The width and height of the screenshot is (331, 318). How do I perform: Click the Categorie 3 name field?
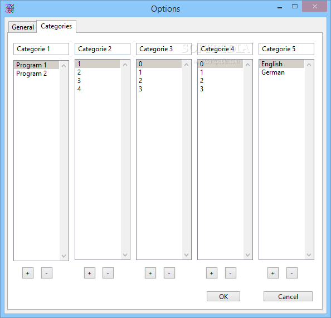point(164,49)
